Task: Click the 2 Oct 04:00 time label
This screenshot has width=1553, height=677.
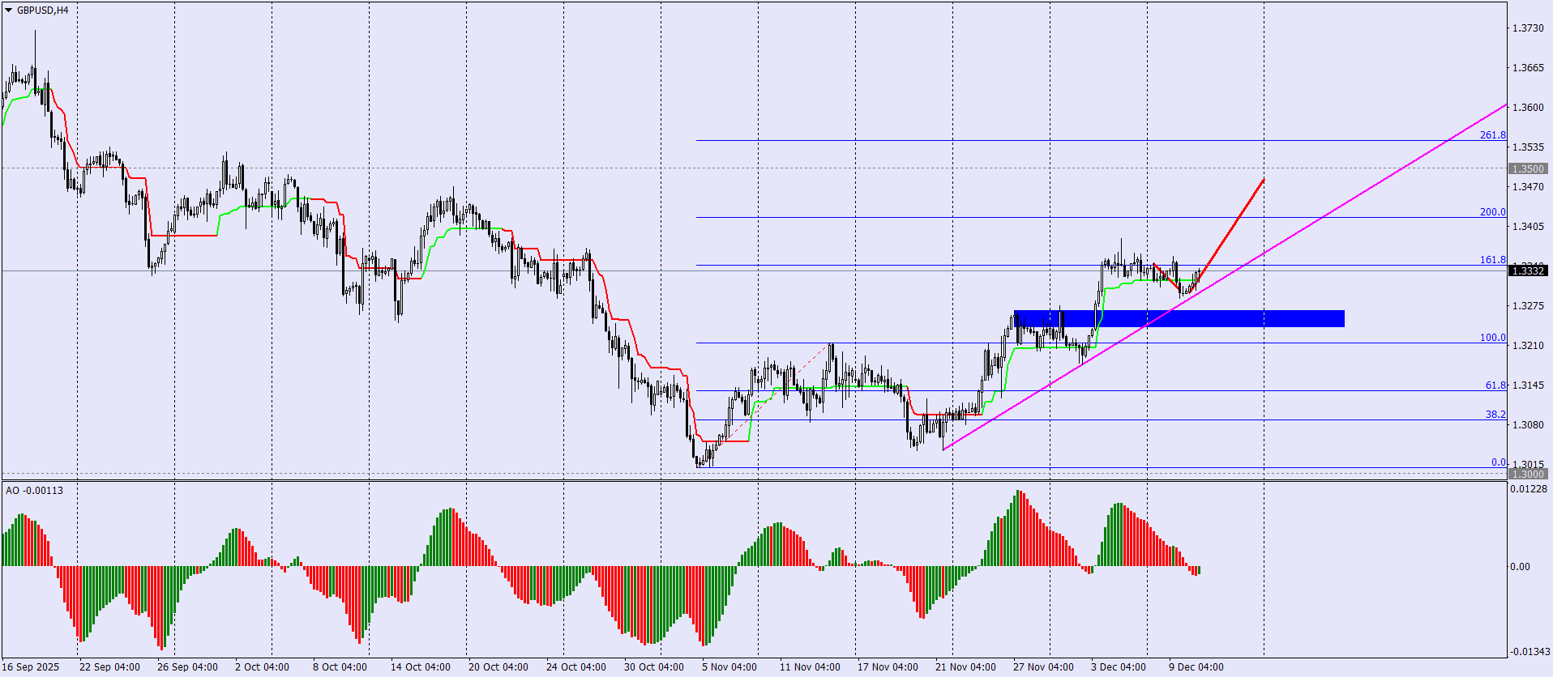Action: point(262,667)
